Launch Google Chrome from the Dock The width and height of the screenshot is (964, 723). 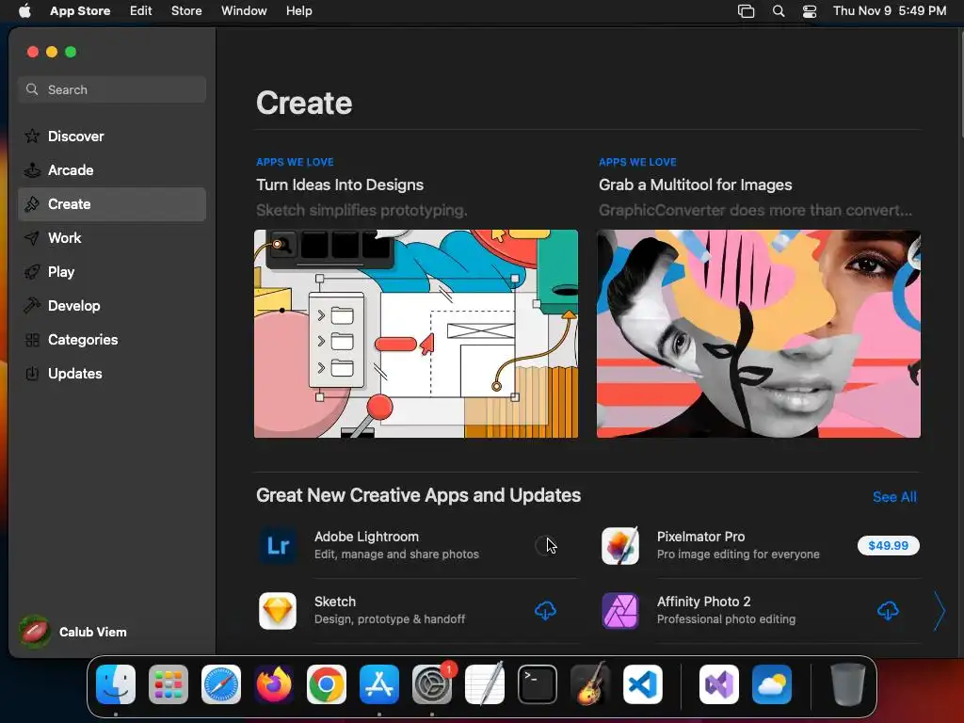327,684
